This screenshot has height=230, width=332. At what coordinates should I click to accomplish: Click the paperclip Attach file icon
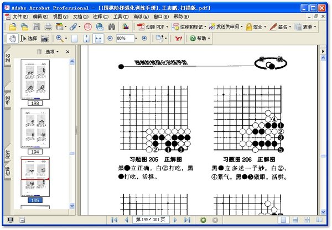pyautogui.click(x=73, y=27)
